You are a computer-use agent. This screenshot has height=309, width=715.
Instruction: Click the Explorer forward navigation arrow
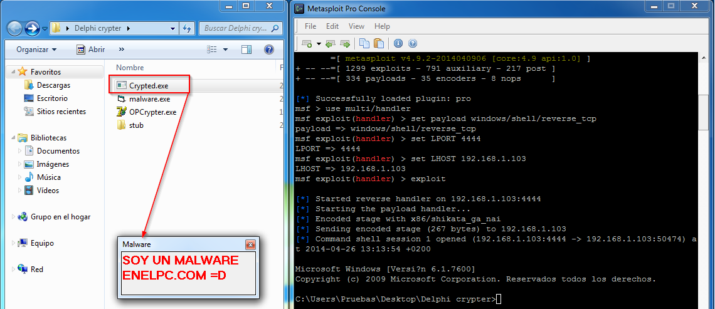32,29
